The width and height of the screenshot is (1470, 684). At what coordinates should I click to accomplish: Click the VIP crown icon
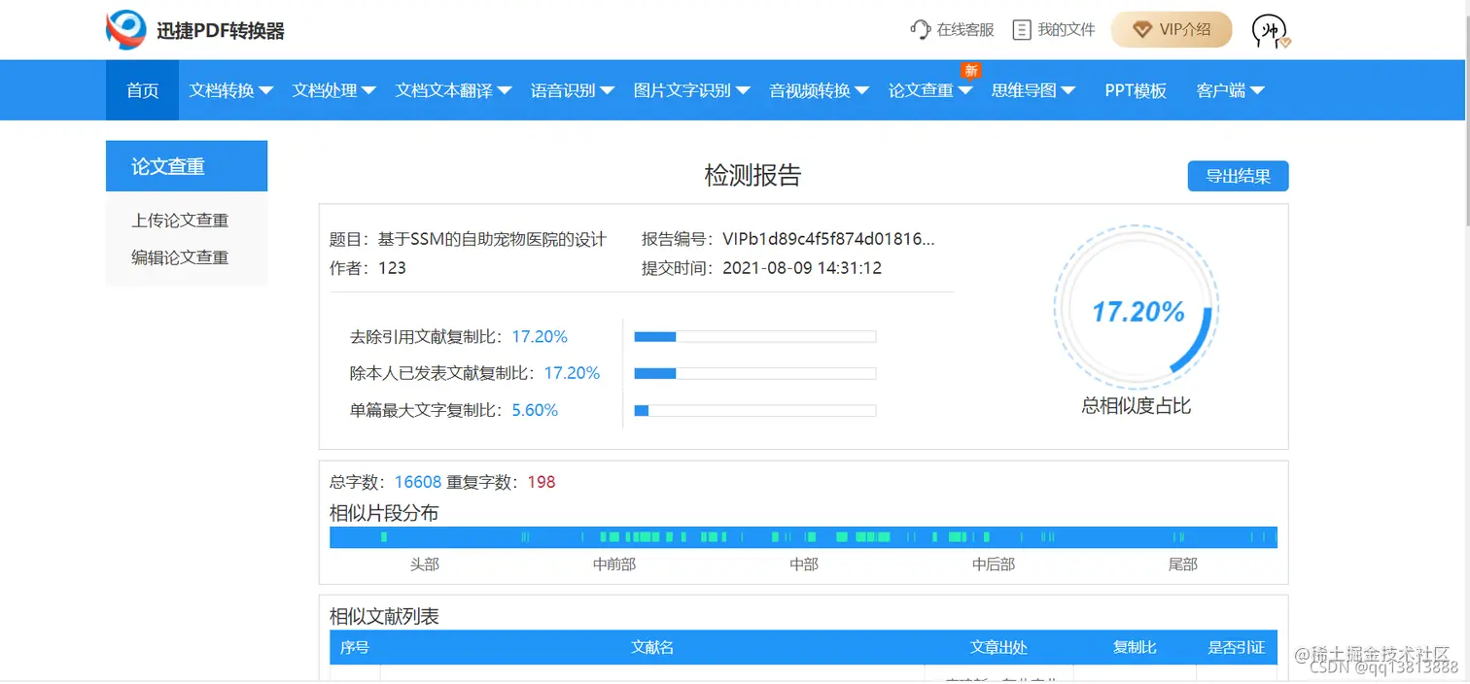tap(1141, 30)
